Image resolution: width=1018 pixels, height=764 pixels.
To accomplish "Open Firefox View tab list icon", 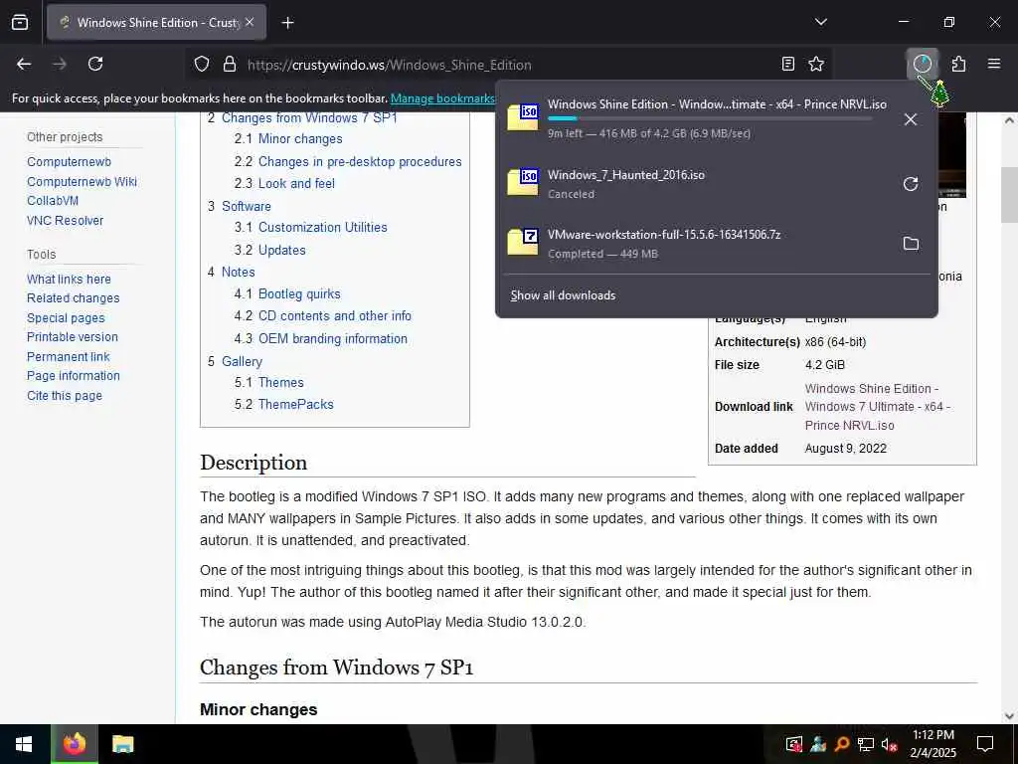I will point(20,22).
